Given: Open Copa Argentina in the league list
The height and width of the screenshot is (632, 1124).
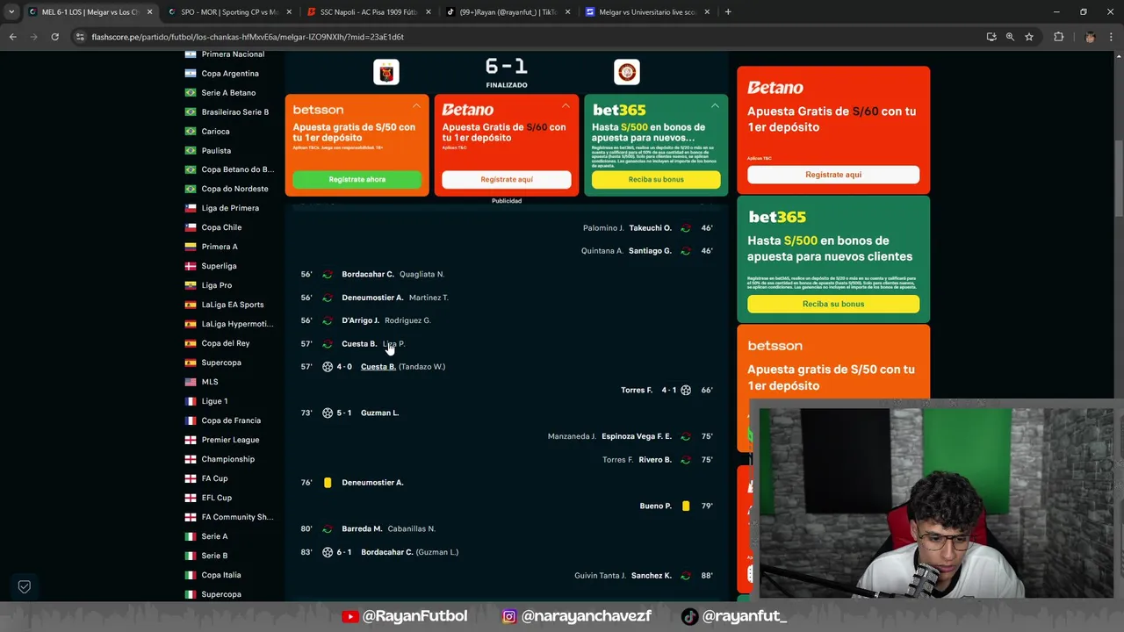Looking at the screenshot, I should point(230,74).
